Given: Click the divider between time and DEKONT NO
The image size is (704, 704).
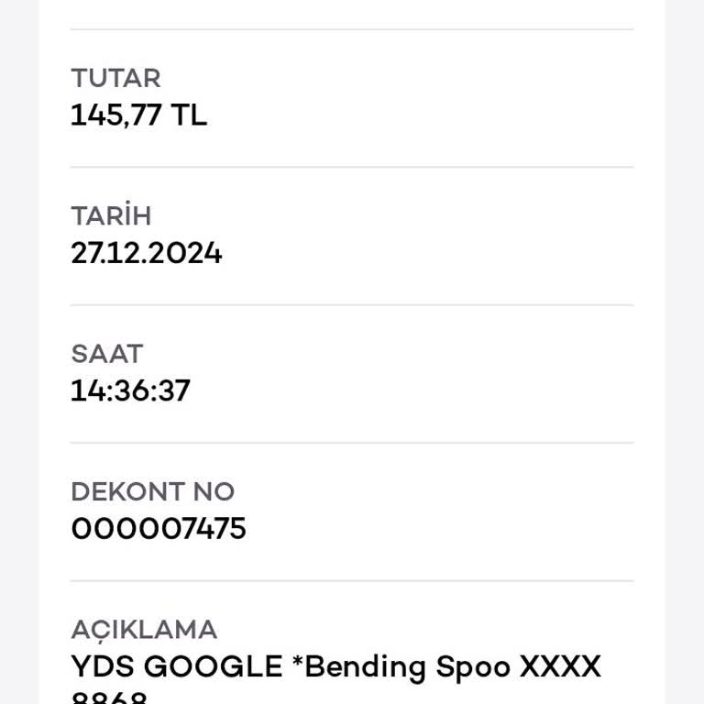Looking at the screenshot, I should click(x=352, y=443).
